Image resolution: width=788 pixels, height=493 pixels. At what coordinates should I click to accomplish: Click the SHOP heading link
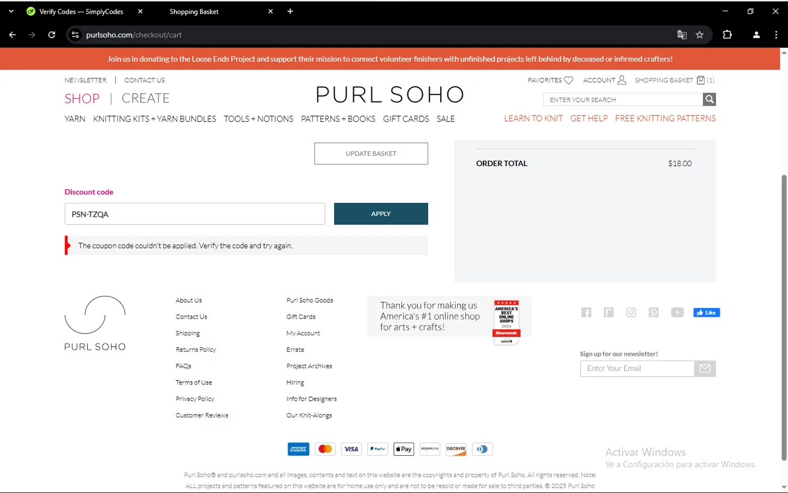point(82,98)
